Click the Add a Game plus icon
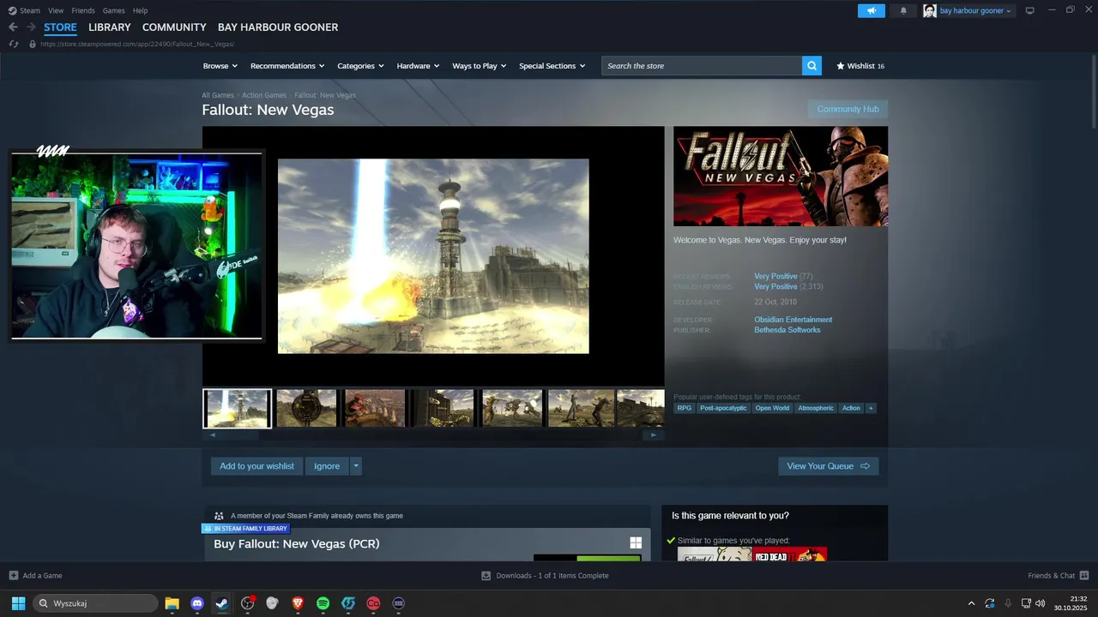1098x617 pixels. pos(13,575)
